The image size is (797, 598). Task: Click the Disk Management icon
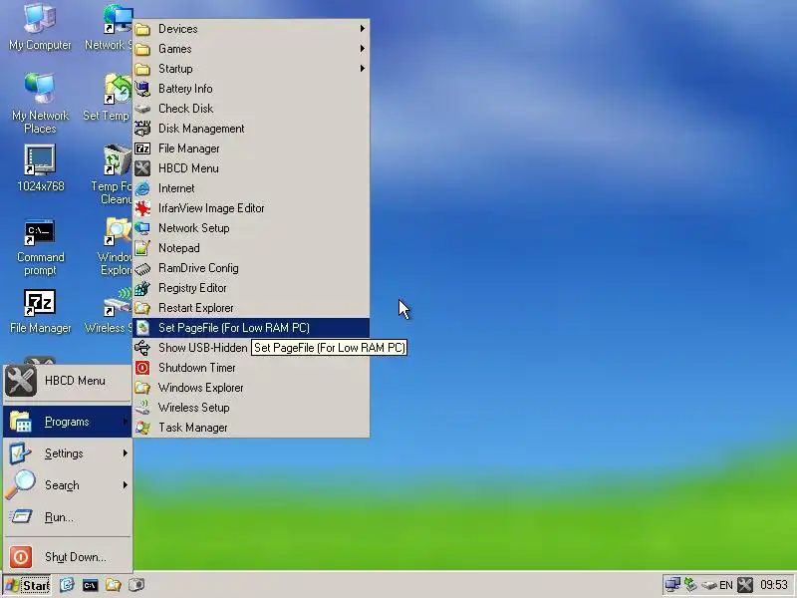click(x=142, y=129)
